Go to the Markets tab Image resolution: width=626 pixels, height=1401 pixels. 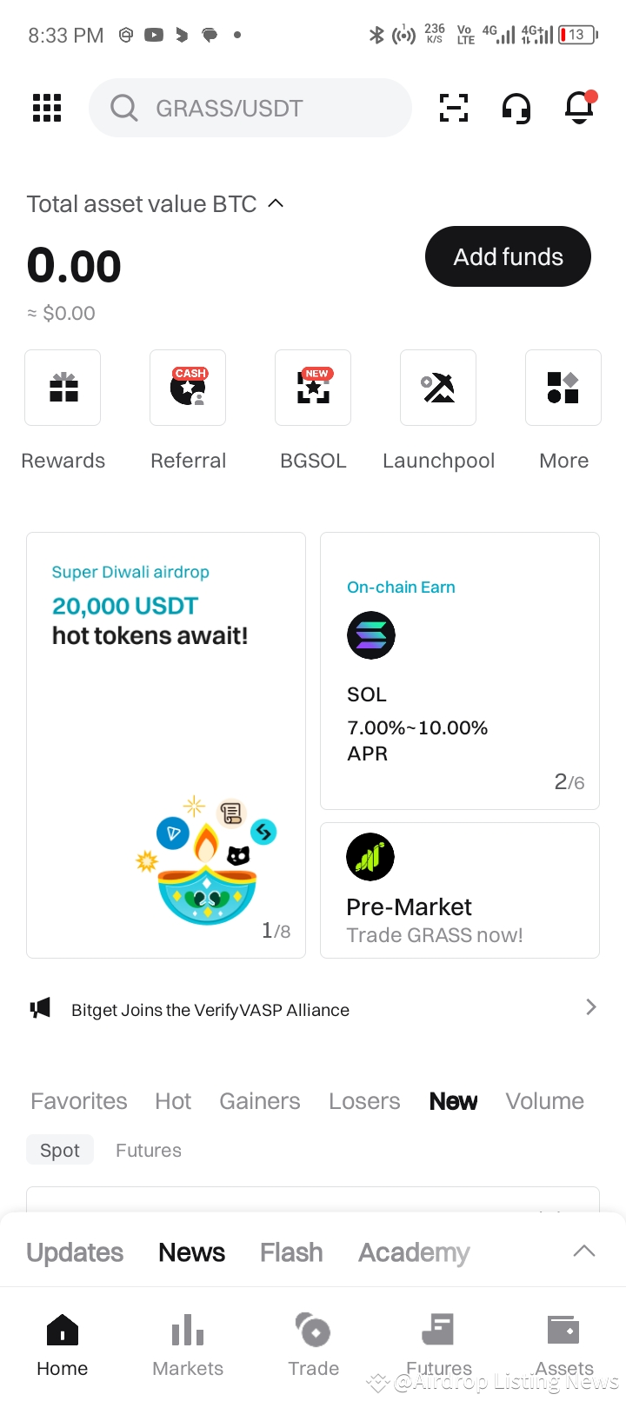(x=188, y=1344)
